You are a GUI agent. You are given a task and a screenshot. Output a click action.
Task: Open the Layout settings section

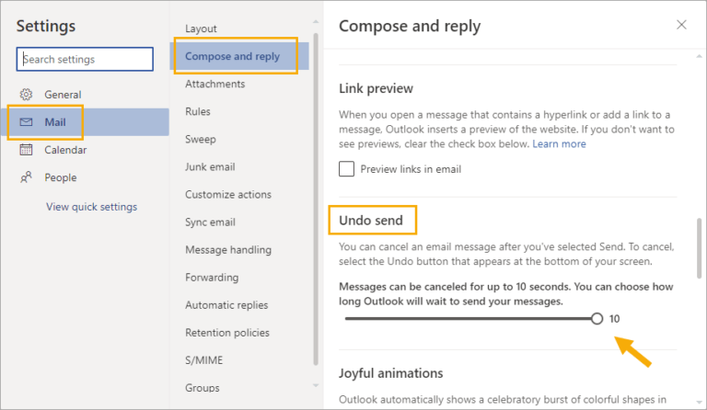(x=201, y=28)
